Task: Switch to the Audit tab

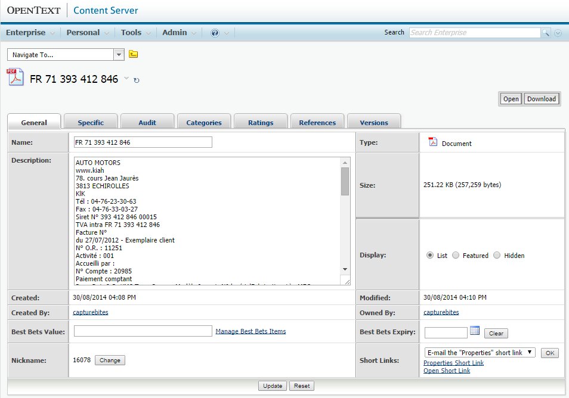Action: pyautogui.click(x=147, y=122)
